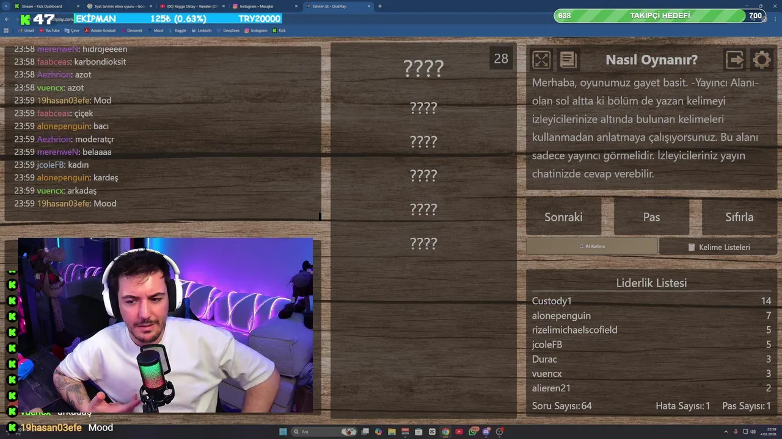This screenshot has width=782, height=439.
Task: Open the Windows Start menu
Action: [x=283, y=432]
